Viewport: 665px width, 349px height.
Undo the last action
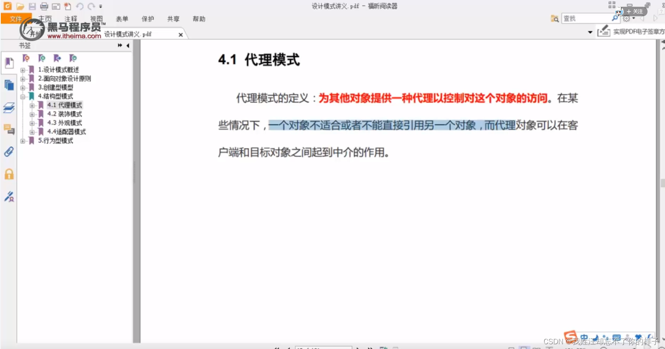79,6
